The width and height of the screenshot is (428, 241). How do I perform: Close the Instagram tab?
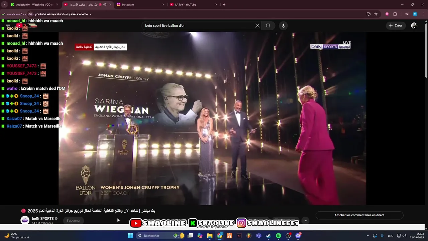coord(163,5)
